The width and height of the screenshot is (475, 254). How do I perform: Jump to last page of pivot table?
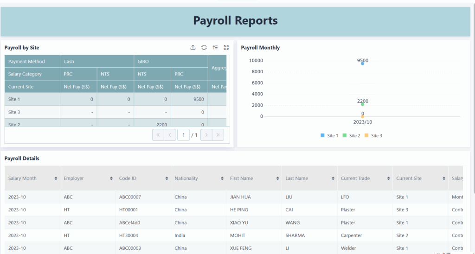pyautogui.click(x=218, y=135)
